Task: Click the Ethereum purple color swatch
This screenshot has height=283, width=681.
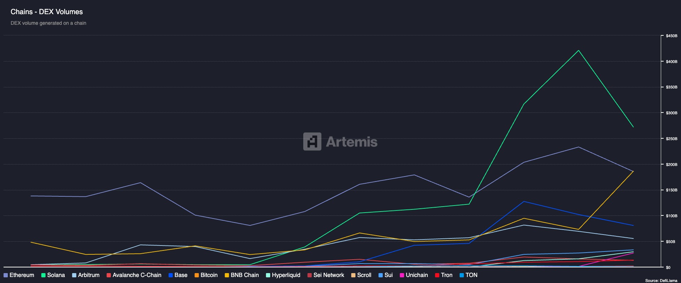Action: pos(6,275)
